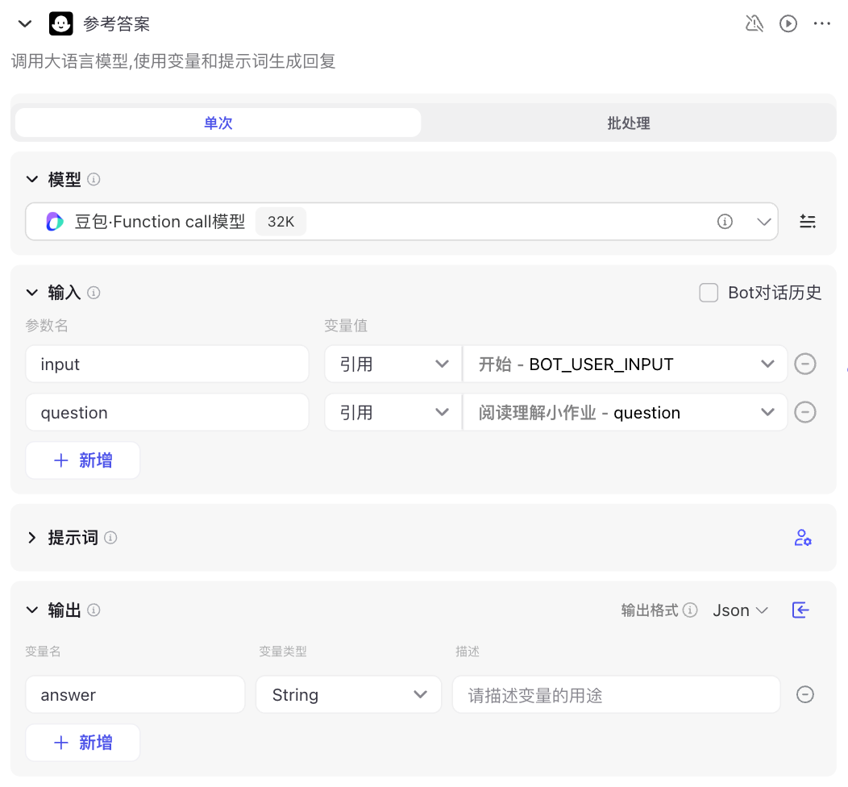The image size is (848, 787).
Task: Remove the question parameter row
Action: tap(804, 412)
